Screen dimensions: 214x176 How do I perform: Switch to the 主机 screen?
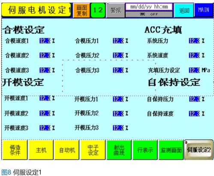coord(41,150)
